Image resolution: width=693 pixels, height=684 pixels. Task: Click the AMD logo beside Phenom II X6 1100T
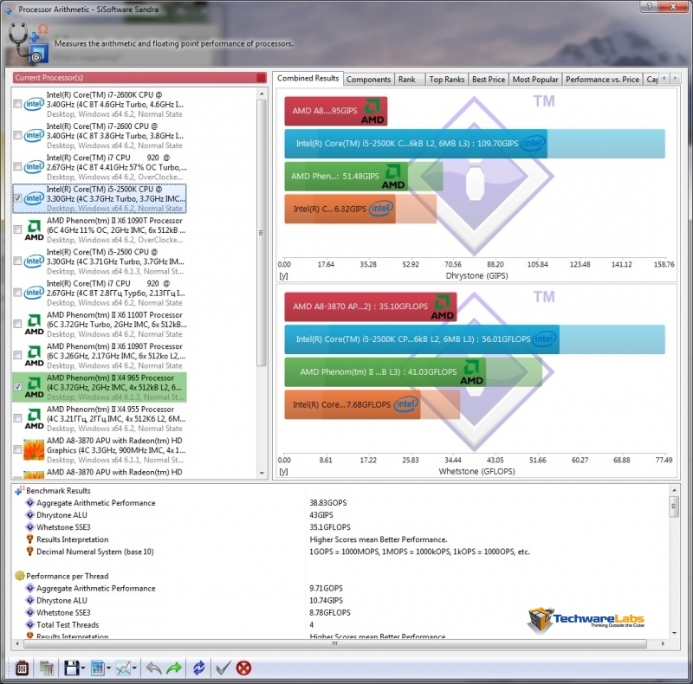tap(34, 325)
